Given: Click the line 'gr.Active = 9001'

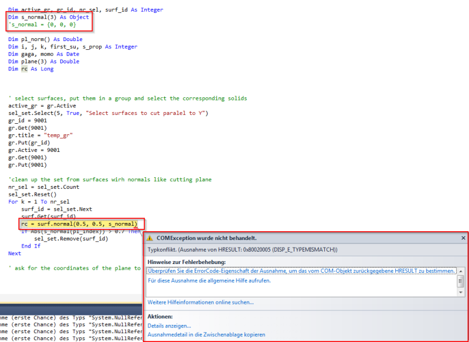Looking at the screenshot, I should (34, 150).
